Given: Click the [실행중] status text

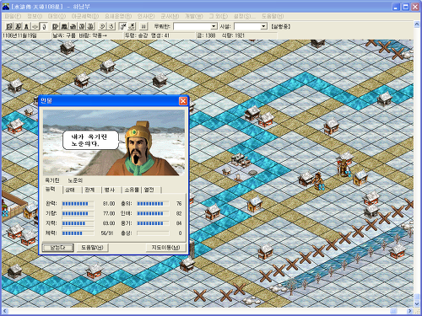Looking at the screenshot, I should pos(280,26).
